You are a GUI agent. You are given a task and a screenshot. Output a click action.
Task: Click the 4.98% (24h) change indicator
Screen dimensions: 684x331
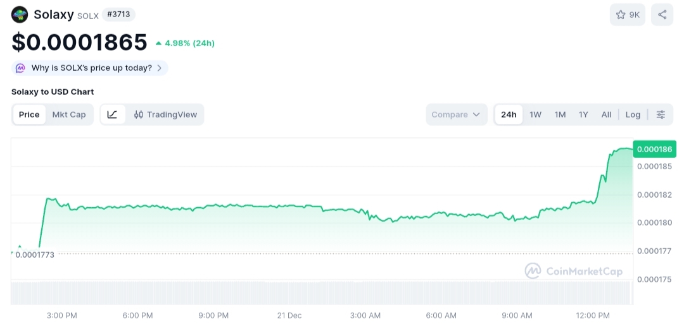coord(185,43)
